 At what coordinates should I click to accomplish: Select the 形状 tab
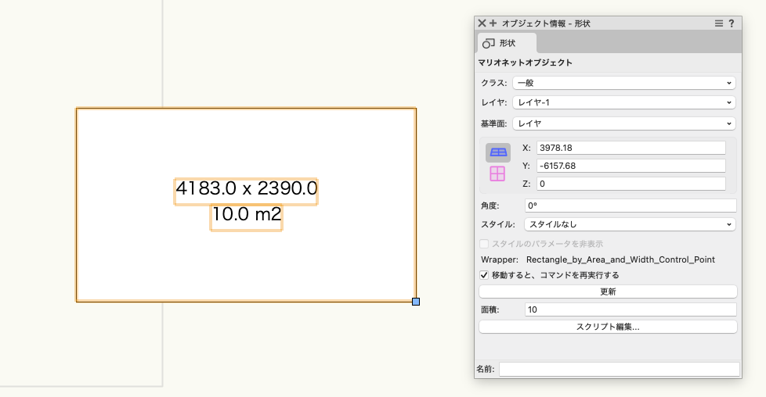tap(507, 44)
